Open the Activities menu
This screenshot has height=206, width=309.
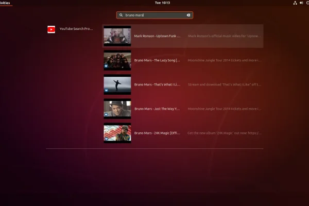[5, 3]
